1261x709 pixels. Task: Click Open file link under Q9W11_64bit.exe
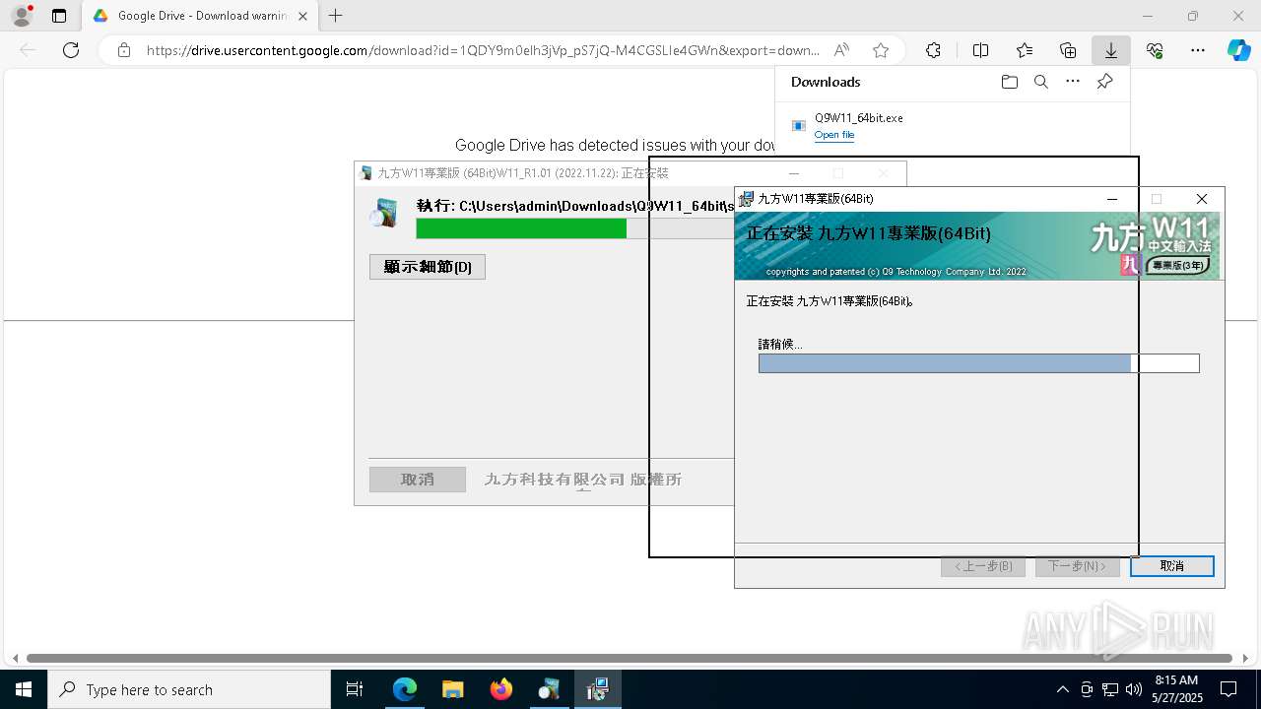pyautogui.click(x=834, y=135)
